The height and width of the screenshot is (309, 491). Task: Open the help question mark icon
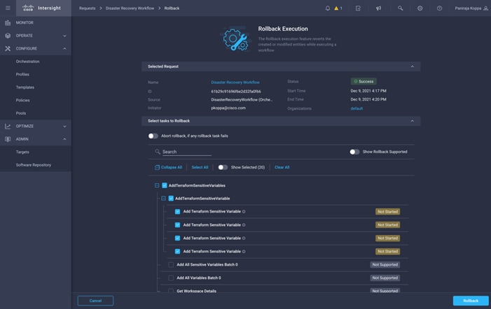pyautogui.click(x=440, y=8)
